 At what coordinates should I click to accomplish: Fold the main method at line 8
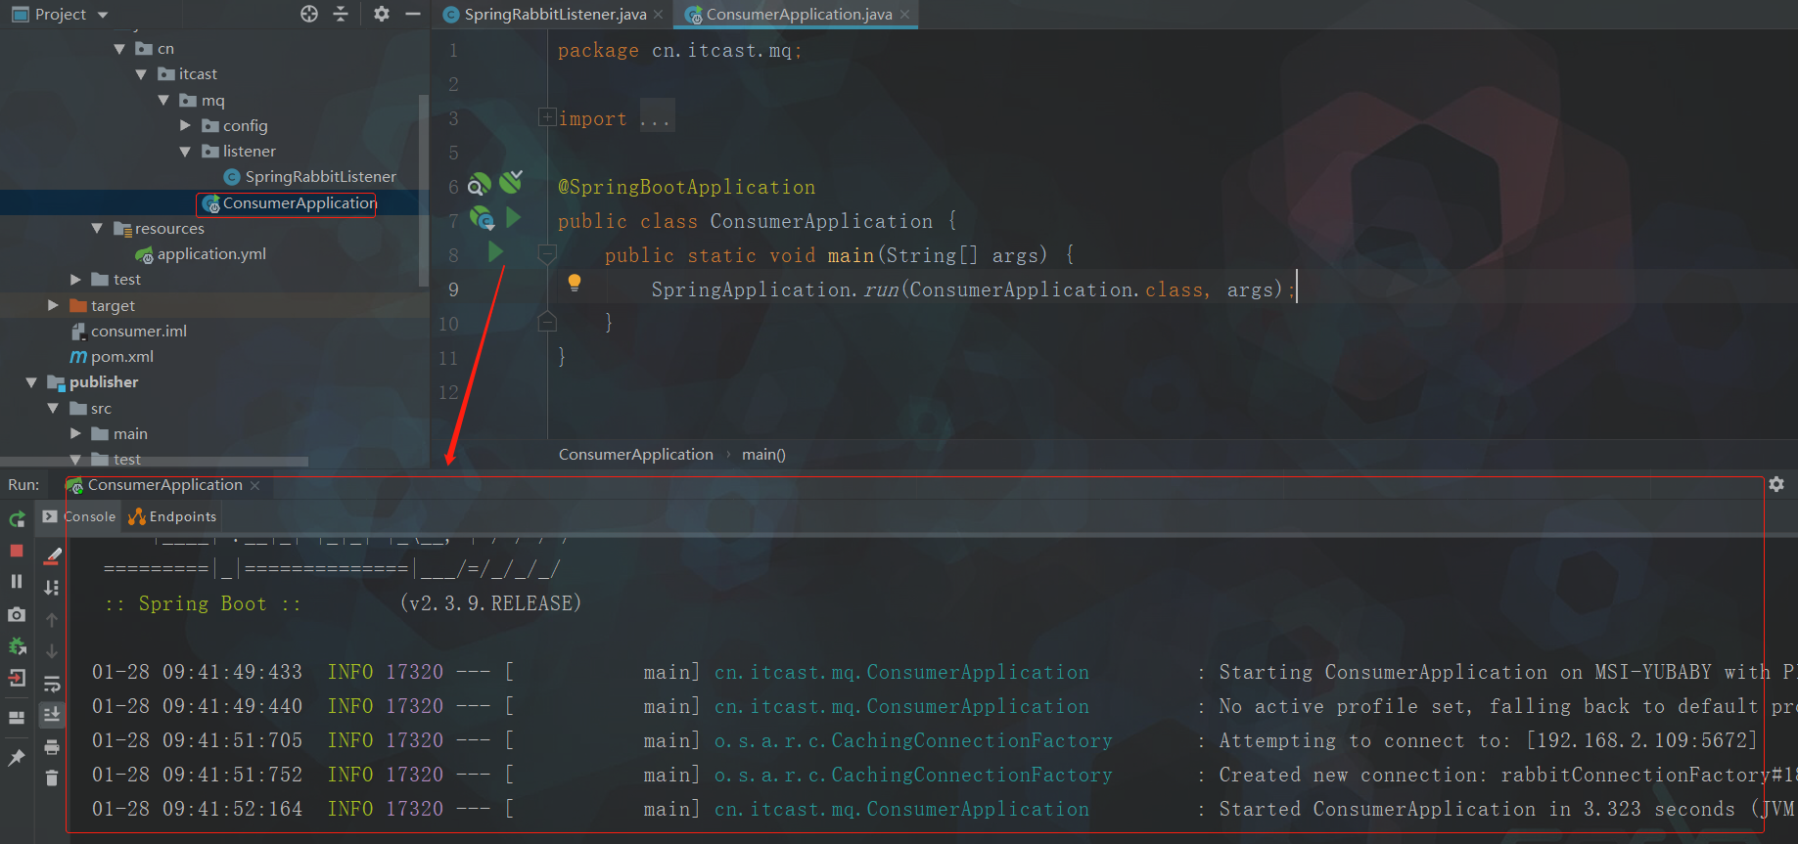547,254
